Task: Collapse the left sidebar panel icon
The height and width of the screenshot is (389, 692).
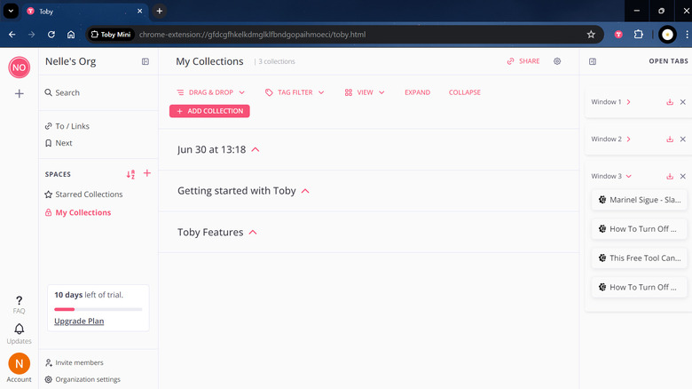Action: 145,61
